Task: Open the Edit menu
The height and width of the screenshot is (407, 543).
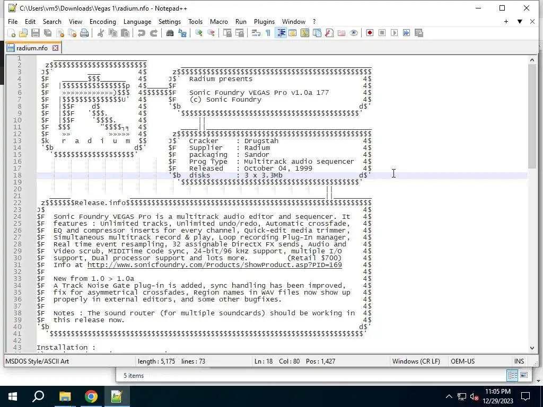Action: click(x=30, y=21)
